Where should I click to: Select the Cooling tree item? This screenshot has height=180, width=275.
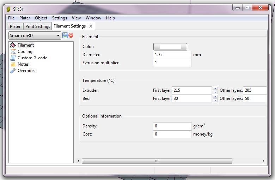point(25,52)
